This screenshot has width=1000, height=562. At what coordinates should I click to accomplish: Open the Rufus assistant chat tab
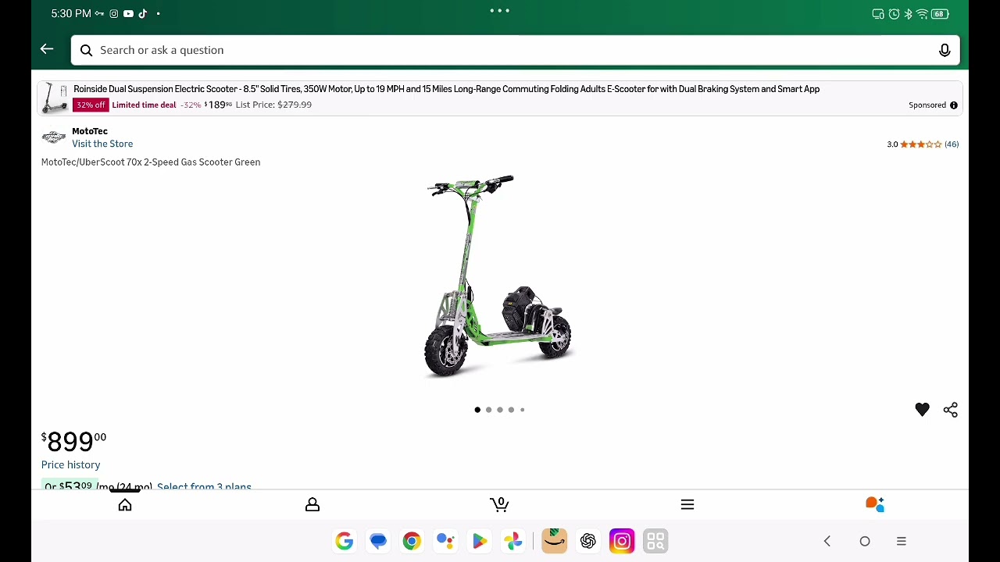pos(875,504)
